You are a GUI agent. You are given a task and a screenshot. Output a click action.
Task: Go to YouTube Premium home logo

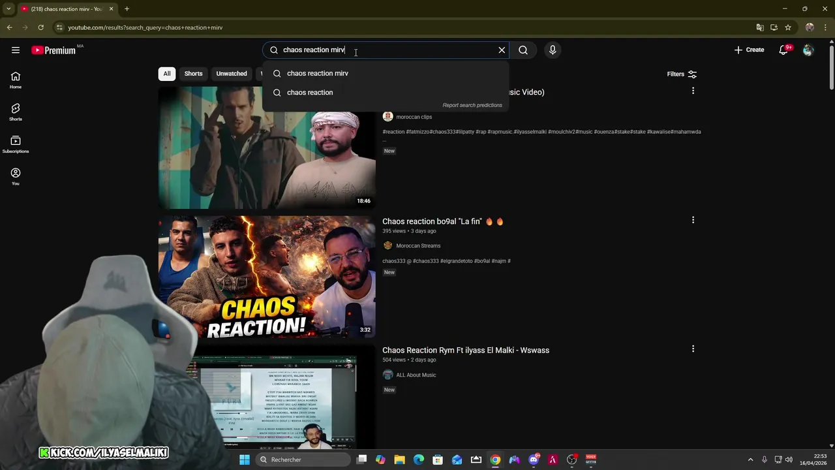[x=53, y=50]
